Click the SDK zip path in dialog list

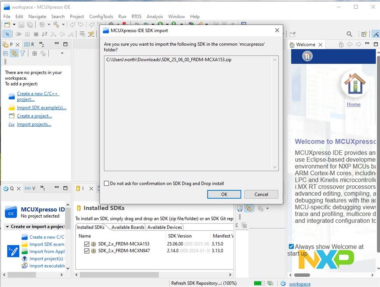click(x=169, y=59)
